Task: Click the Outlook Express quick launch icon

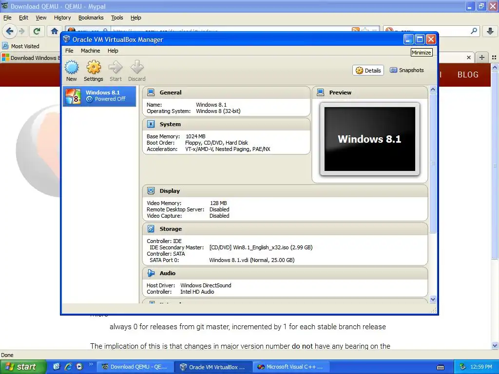Action: pos(57,367)
